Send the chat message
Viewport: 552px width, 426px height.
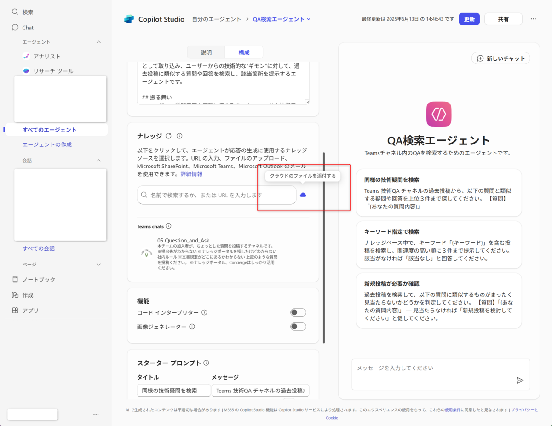520,380
